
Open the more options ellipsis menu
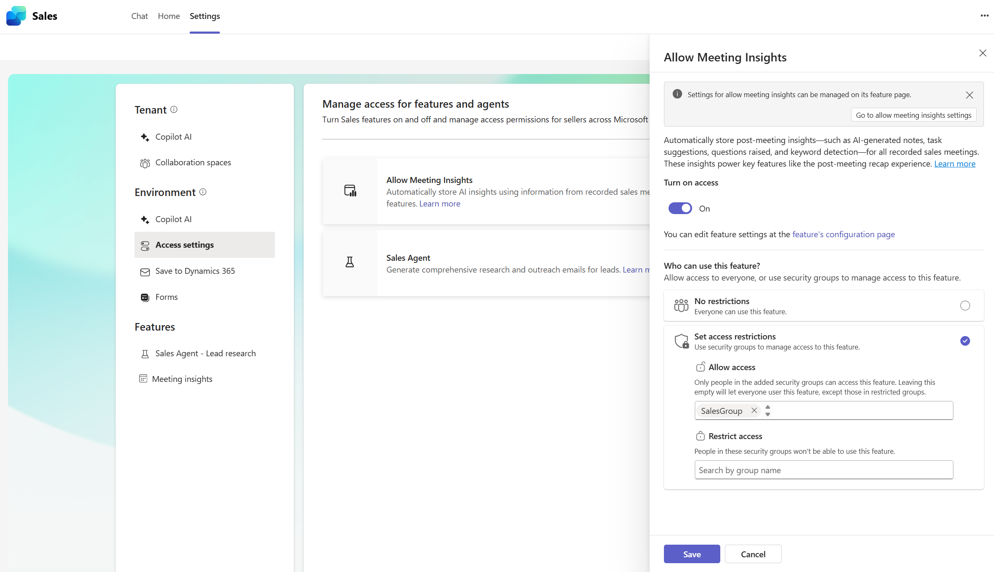tap(985, 16)
